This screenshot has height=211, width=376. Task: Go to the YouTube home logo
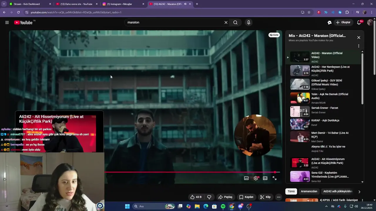coord(23,23)
